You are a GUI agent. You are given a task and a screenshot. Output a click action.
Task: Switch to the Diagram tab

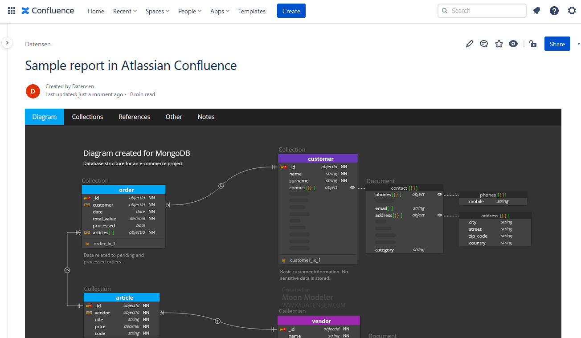[45, 117]
